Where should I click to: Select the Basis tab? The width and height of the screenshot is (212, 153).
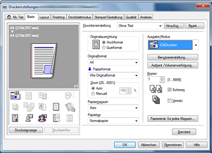coord(31,17)
